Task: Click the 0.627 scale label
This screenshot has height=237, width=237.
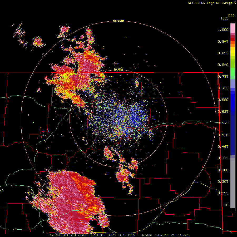Action: (x=223, y=112)
